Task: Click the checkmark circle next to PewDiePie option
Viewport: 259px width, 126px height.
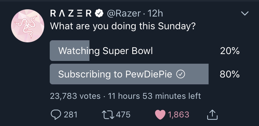Action: coord(181,74)
